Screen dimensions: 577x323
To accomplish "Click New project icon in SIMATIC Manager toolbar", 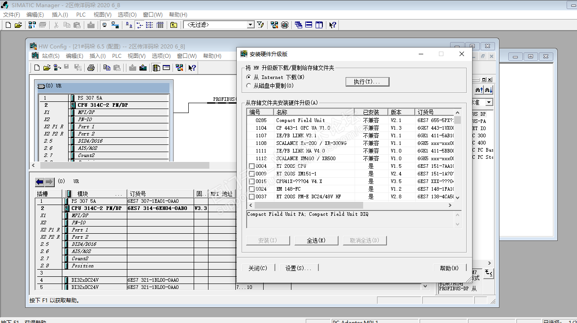I will click(x=8, y=25).
